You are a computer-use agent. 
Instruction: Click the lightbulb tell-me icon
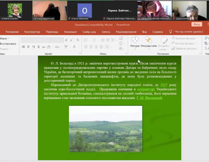point(171,32)
